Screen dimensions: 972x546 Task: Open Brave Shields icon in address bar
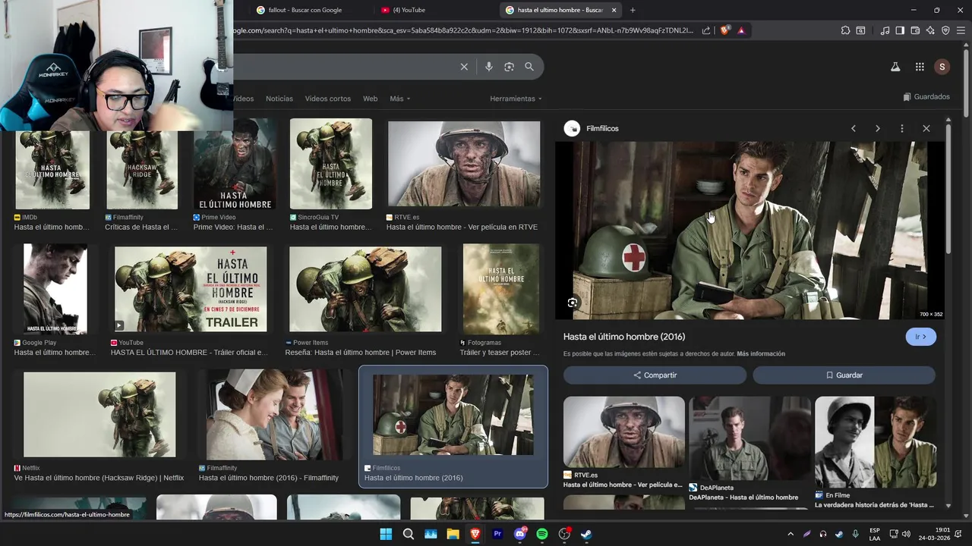725,30
